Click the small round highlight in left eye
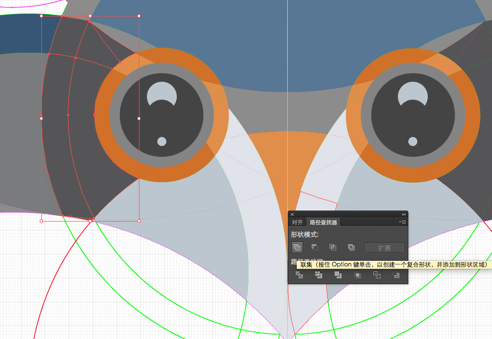The image size is (492, 339). point(162,141)
